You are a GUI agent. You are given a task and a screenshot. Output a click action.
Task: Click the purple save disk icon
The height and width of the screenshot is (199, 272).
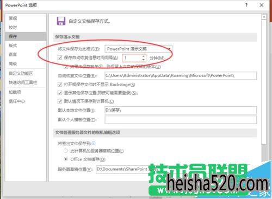(x=61, y=21)
